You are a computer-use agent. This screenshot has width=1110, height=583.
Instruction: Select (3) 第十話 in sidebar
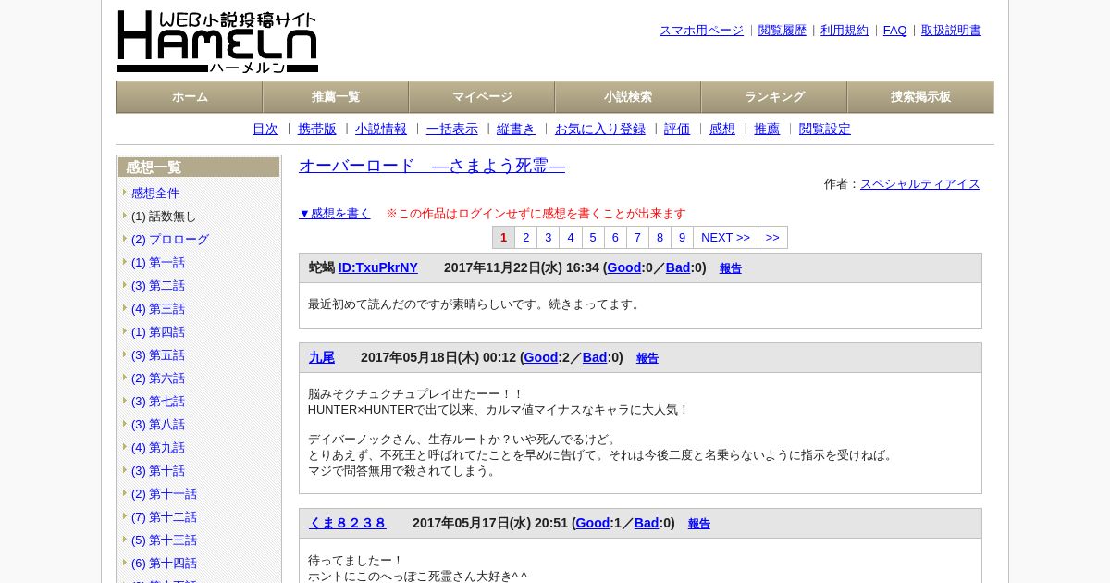point(158,471)
